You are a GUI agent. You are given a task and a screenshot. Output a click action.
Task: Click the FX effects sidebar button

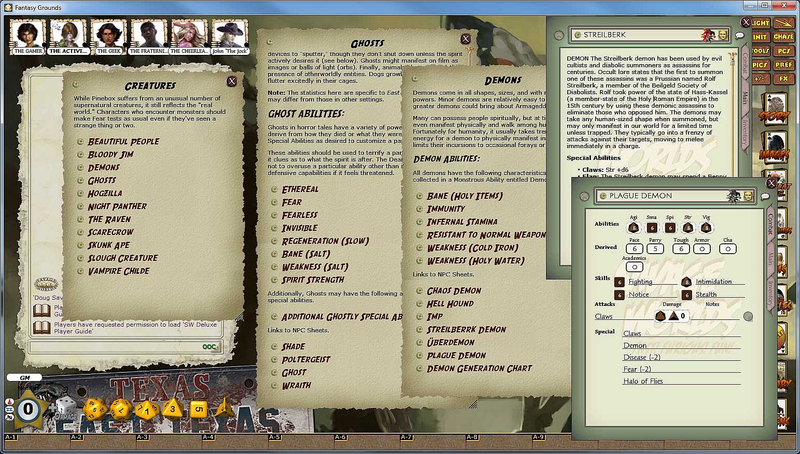click(x=783, y=79)
